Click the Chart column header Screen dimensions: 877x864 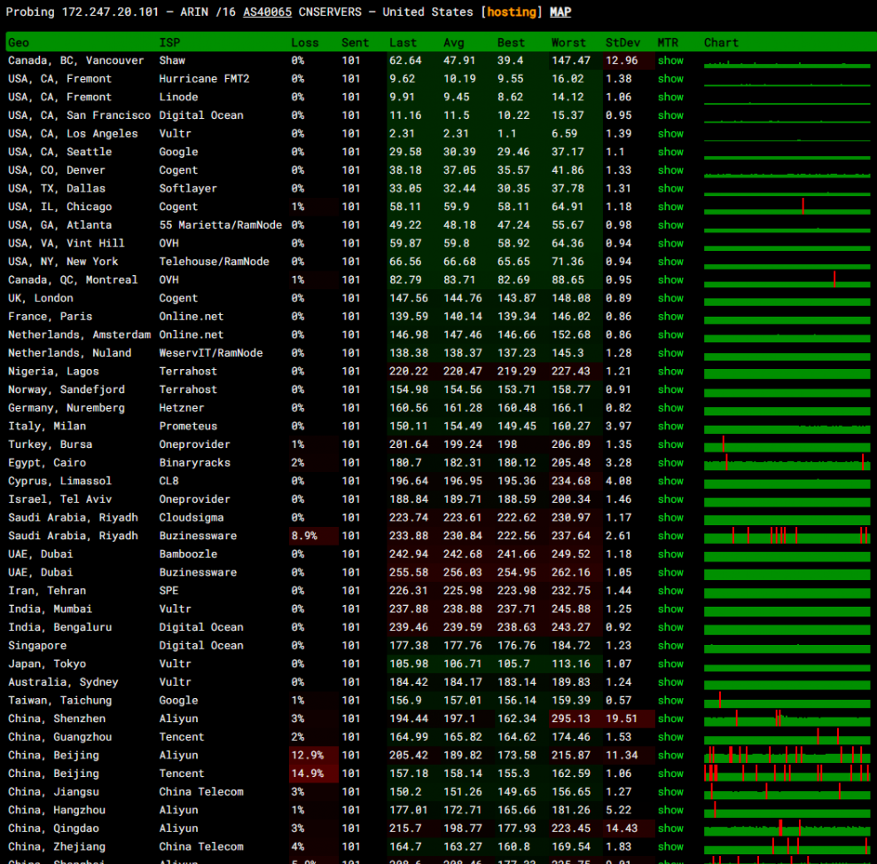click(x=721, y=43)
